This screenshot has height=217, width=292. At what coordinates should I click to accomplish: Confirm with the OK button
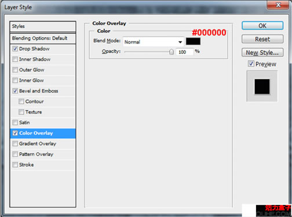[262, 25]
